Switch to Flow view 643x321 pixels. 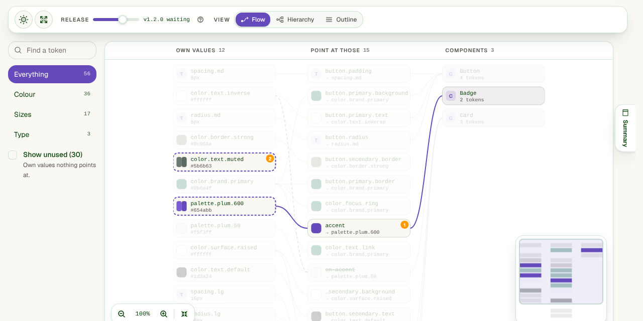coord(253,20)
